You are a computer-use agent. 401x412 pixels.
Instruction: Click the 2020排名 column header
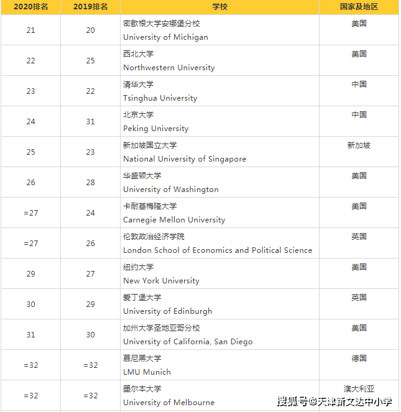tap(30, 7)
